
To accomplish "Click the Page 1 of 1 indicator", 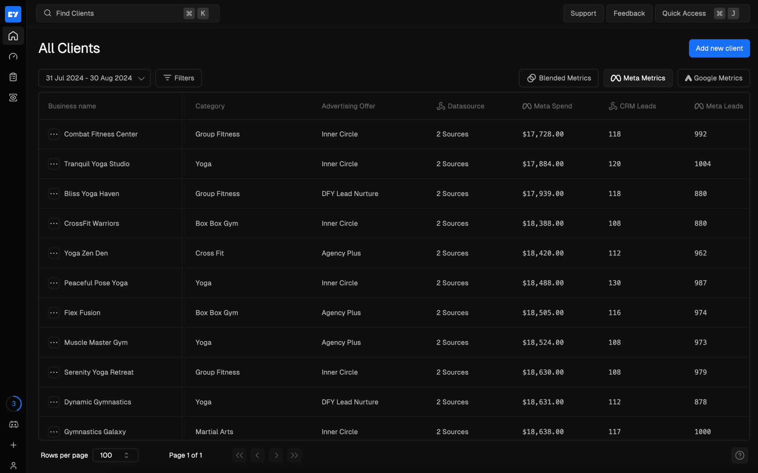I will tap(186, 455).
